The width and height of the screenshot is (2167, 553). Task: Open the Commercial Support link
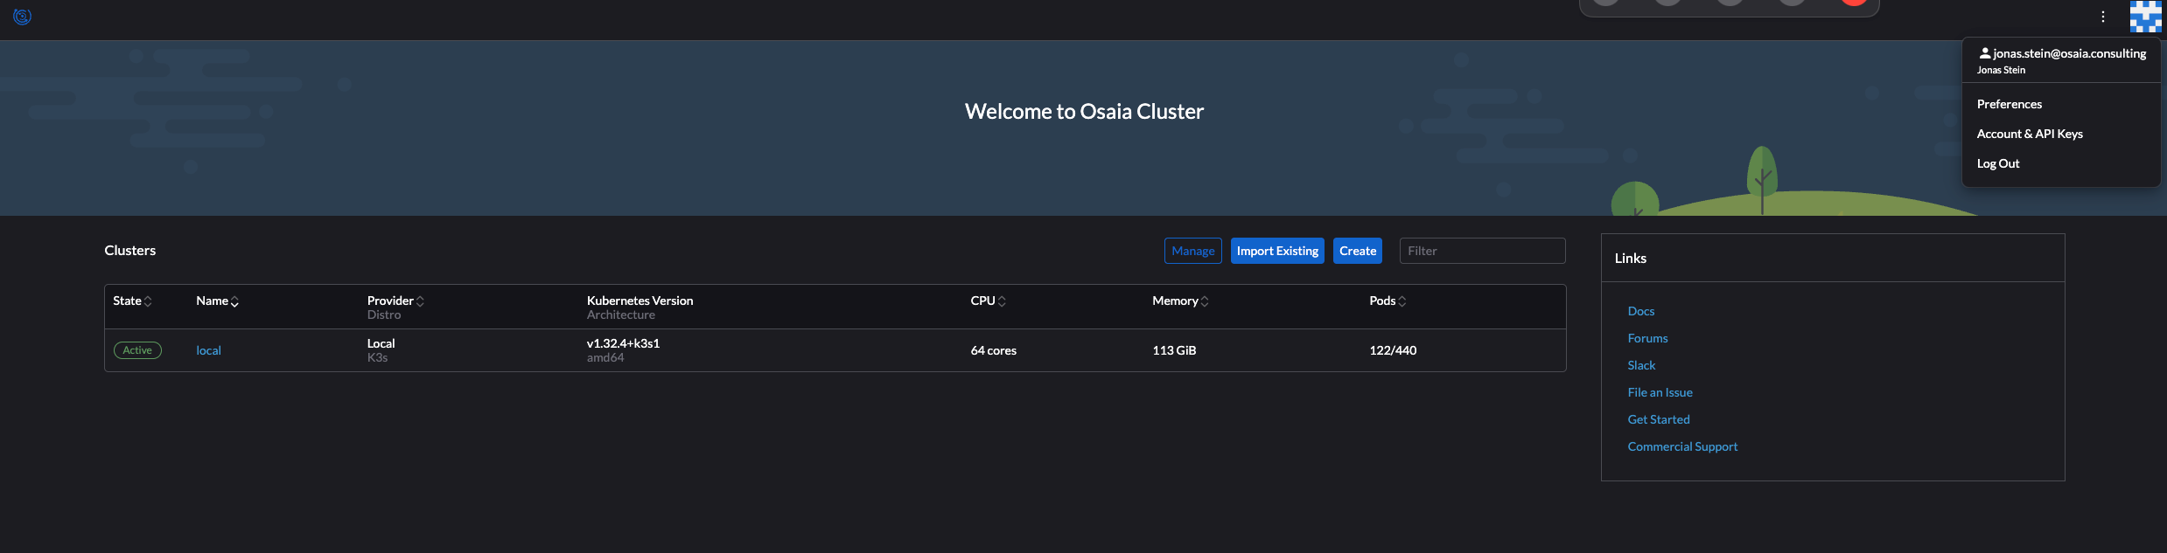[x=1683, y=446]
